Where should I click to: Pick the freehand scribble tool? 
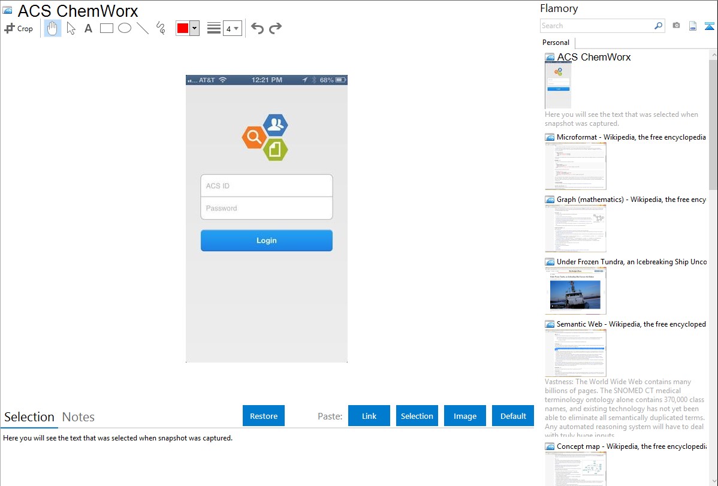pos(161,28)
